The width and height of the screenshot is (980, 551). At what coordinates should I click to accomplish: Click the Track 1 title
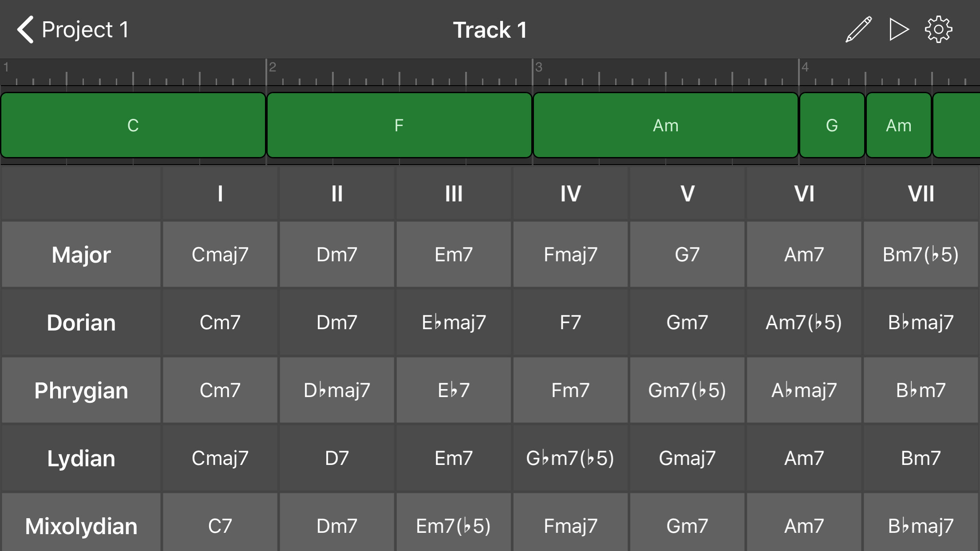489,29
